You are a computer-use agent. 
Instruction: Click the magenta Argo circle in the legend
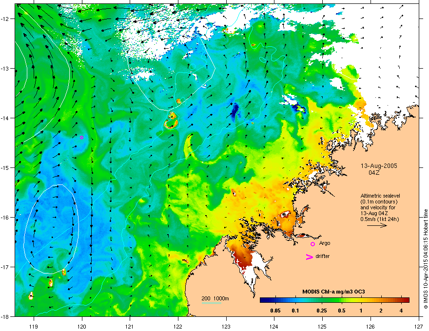(312, 244)
